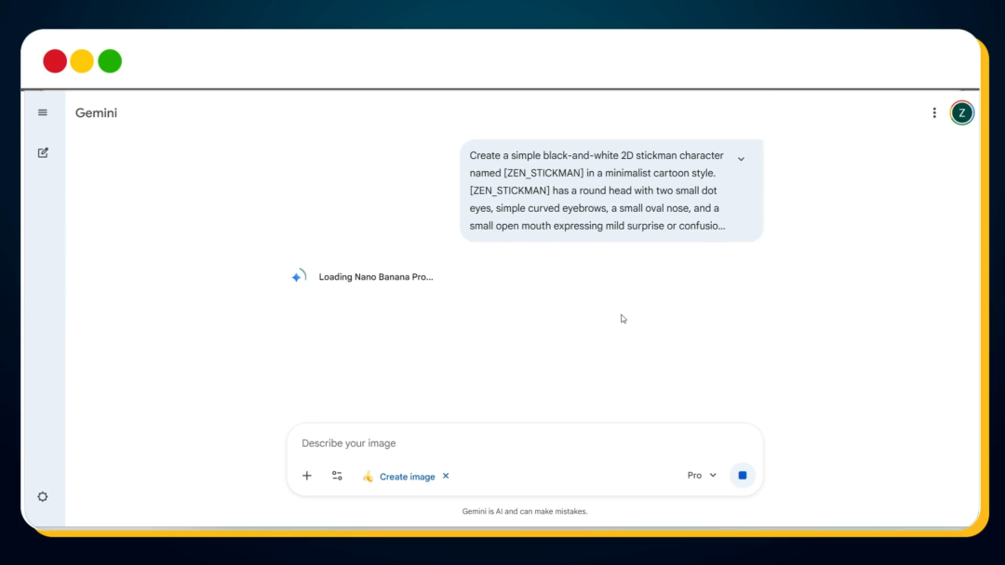Open the Pro model selector dropdown

click(702, 476)
